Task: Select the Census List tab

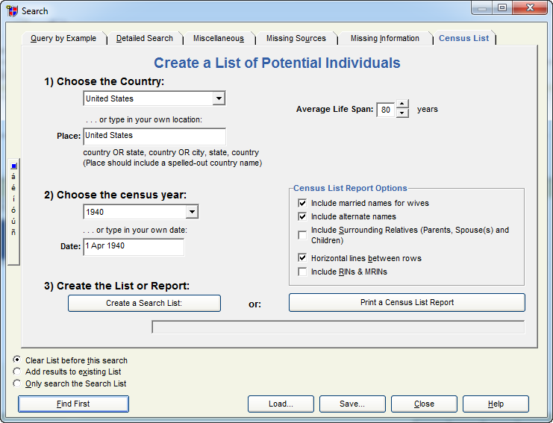Action: tap(463, 38)
